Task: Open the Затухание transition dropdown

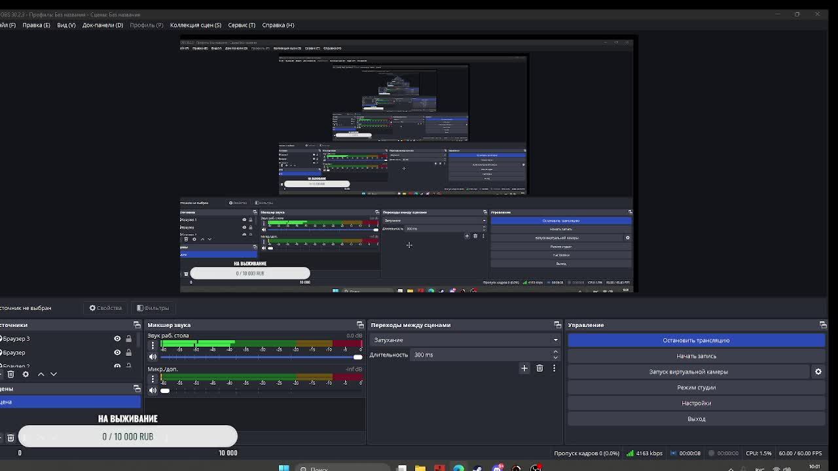Action: [x=465, y=340]
